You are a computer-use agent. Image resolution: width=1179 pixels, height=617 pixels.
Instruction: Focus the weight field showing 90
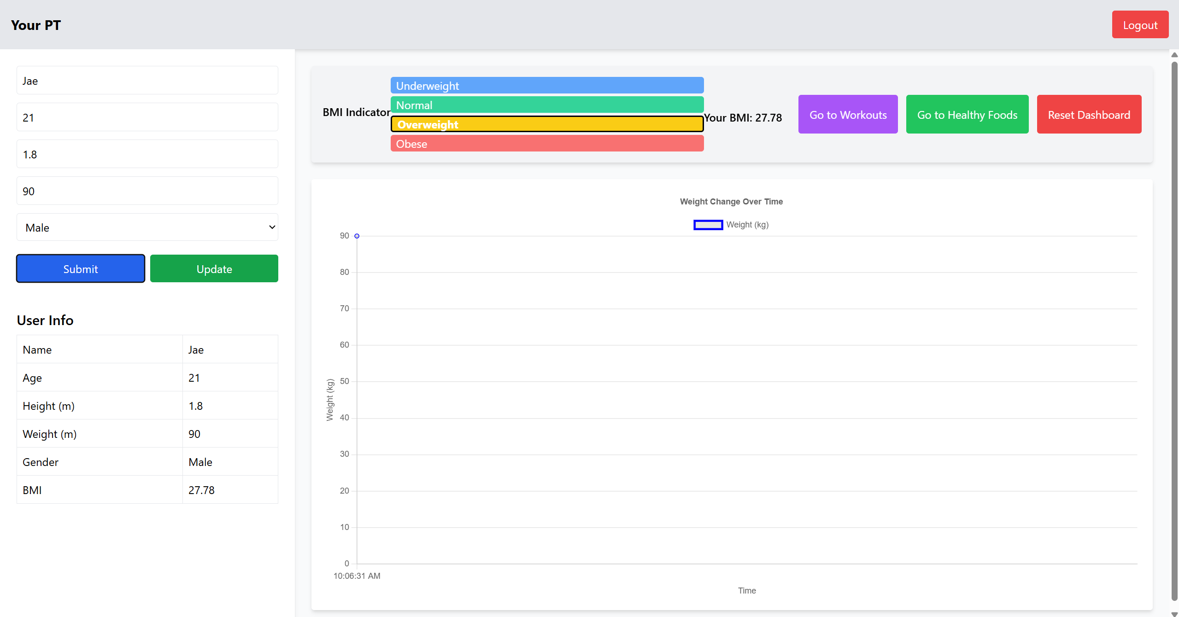(x=147, y=191)
